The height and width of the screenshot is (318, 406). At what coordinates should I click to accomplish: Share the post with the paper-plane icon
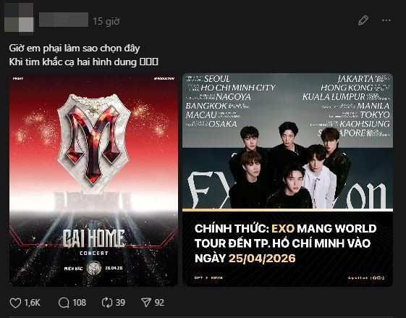(x=146, y=303)
